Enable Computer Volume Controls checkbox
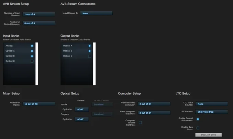Screen dimensions: 233x139 point(140,122)
